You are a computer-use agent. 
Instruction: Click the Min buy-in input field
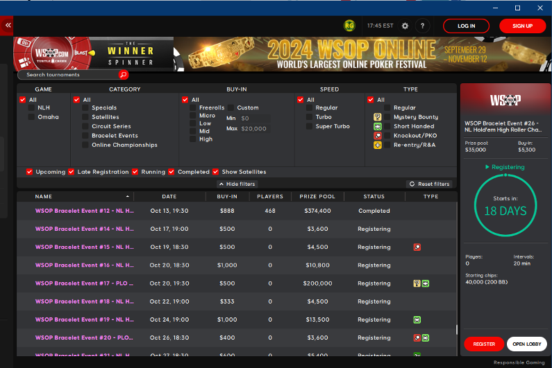click(x=256, y=119)
